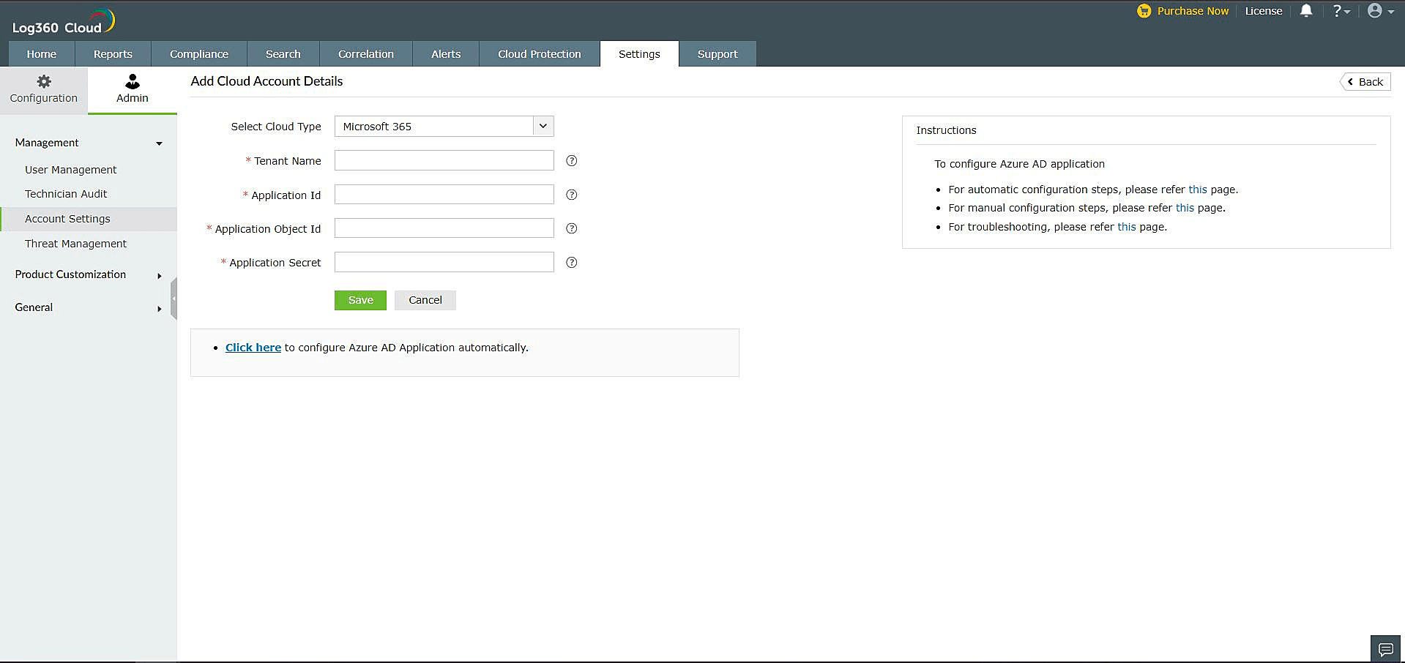This screenshot has height=663, width=1405.
Task: Select the Admin settings tab
Action: click(x=133, y=90)
